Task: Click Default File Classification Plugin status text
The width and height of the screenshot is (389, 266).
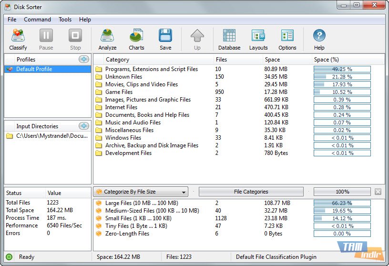Action: (276, 257)
